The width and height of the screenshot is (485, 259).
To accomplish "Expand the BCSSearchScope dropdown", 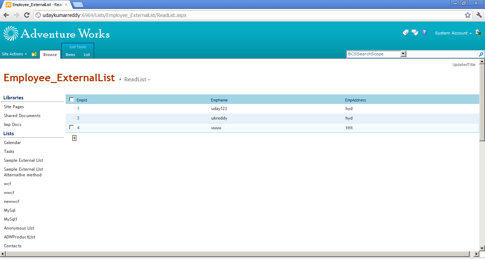I will click(x=403, y=54).
